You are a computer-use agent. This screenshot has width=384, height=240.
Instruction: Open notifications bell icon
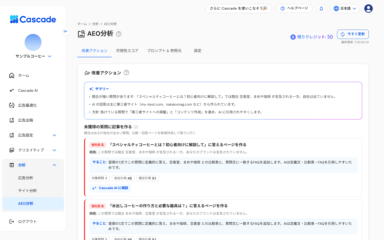tap(321, 9)
